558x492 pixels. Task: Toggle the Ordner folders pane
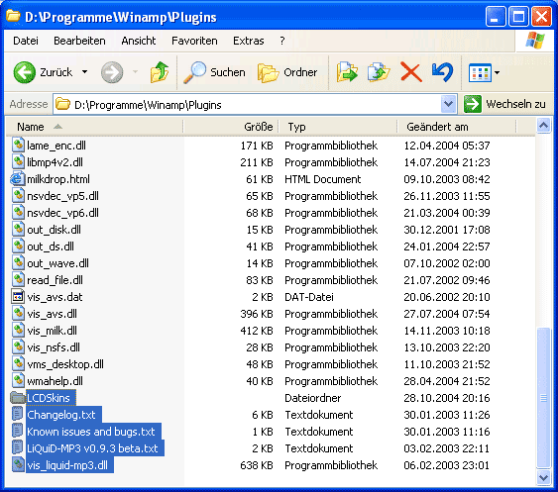pos(287,72)
